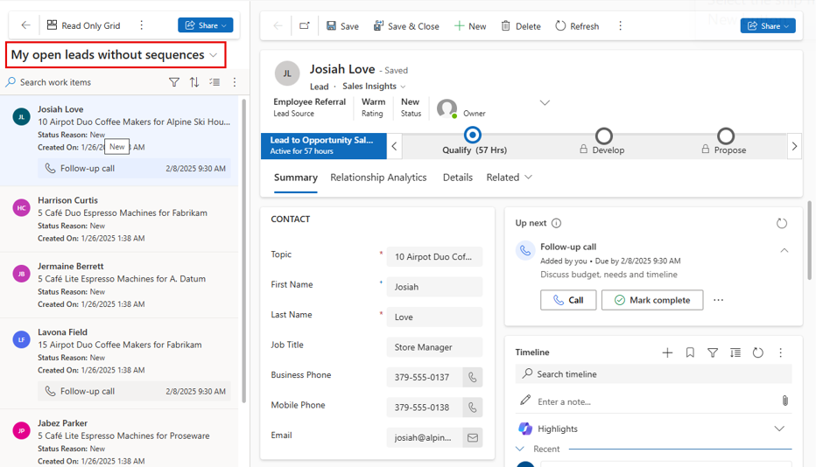Switch to Summary tab
The width and height of the screenshot is (816, 467).
point(296,178)
